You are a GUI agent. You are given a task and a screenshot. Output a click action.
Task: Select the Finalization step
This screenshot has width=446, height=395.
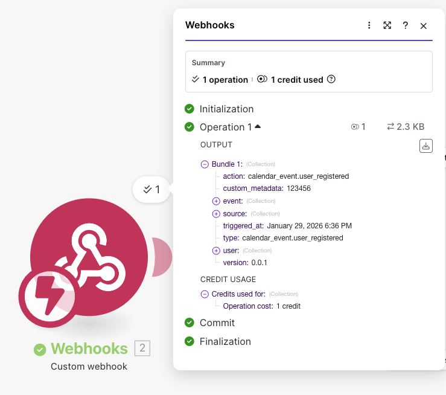pos(225,341)
